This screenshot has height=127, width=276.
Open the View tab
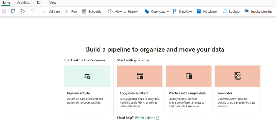[53, 2]
